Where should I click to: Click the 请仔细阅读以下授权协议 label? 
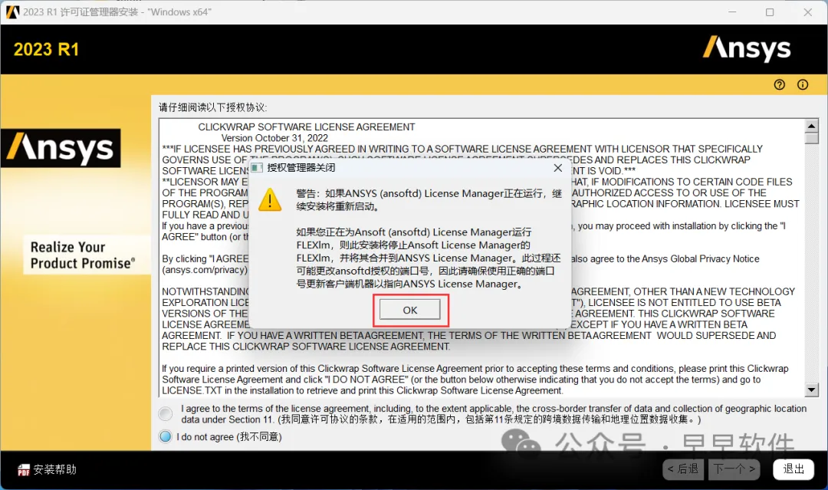pos(213,107)
